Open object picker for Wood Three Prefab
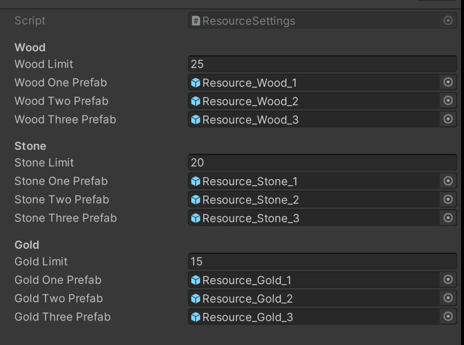The width and height of the screenshot is (464, 345). (x=448, y=119)
